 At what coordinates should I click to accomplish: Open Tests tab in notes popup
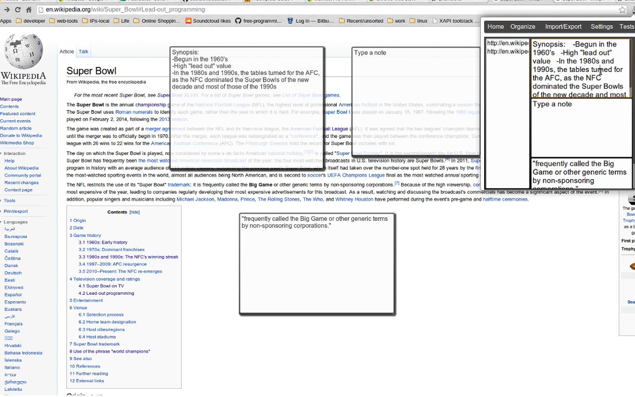(x=627, y=27)
